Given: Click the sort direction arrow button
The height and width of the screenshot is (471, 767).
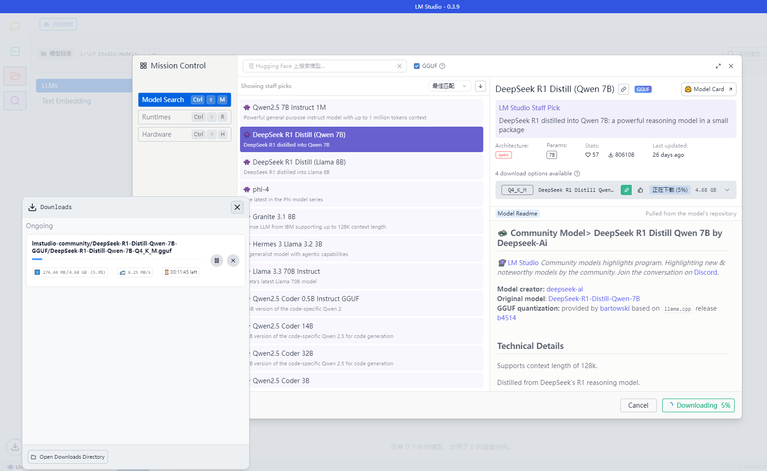Looking at the screenshot, I should [x=481, y=86].
